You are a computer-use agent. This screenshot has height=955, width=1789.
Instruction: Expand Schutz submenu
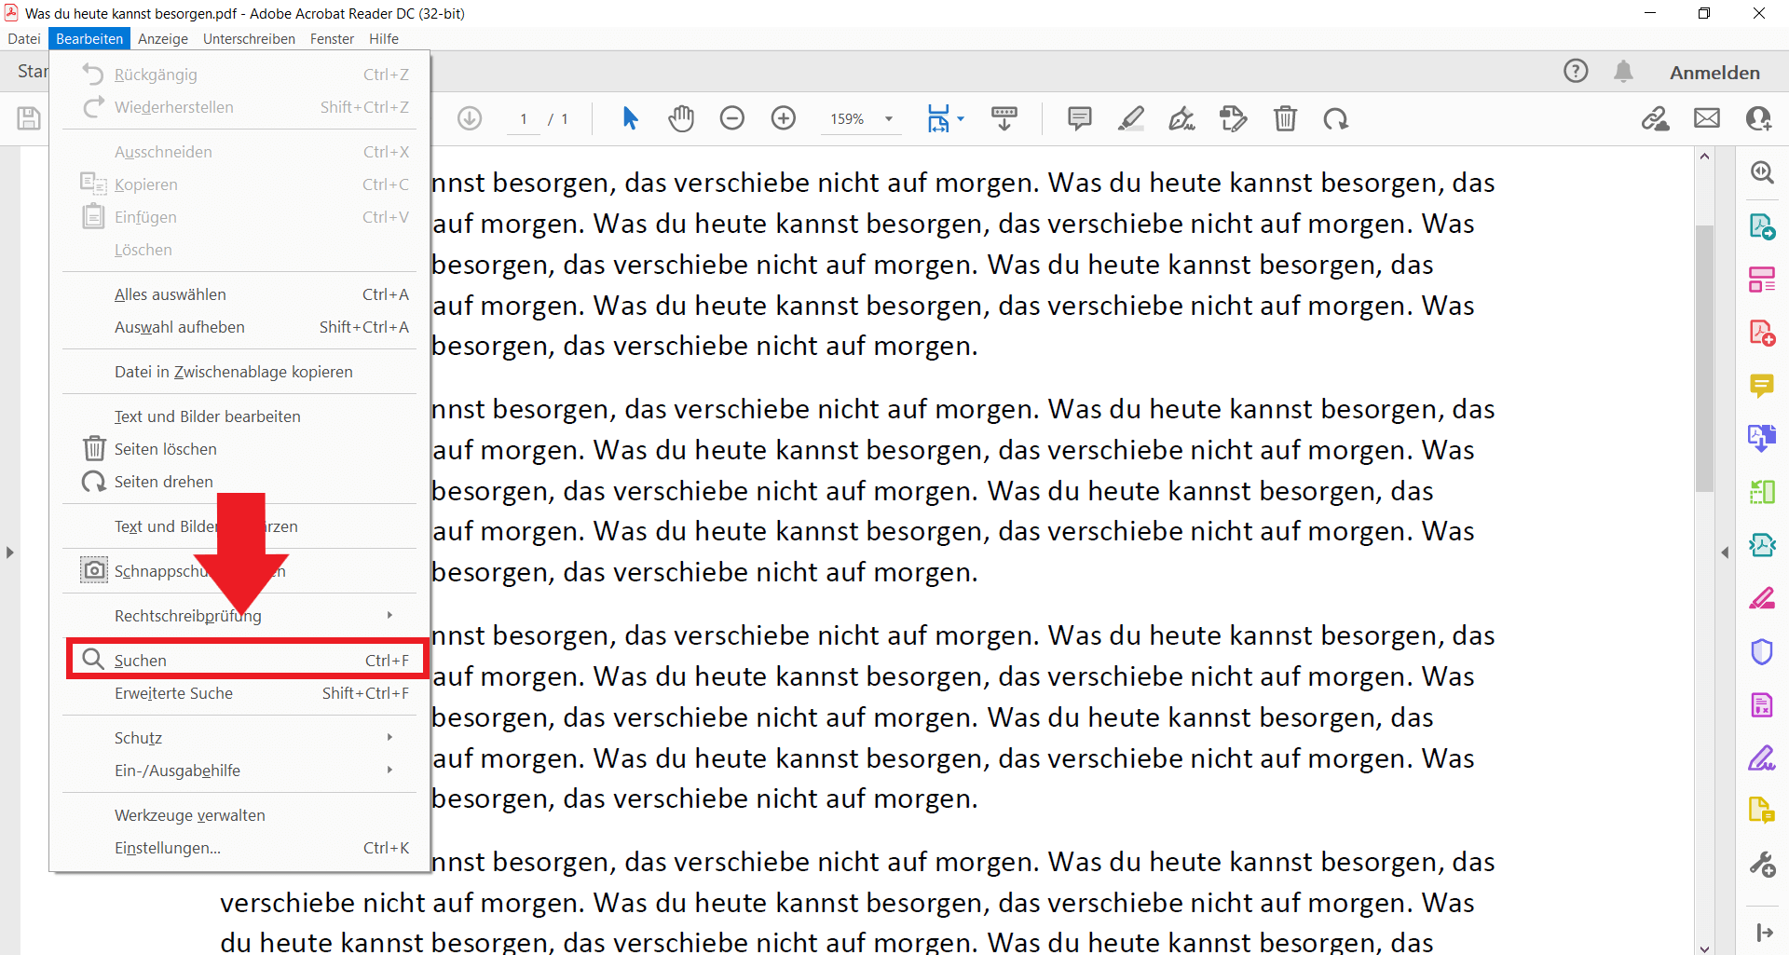[x=241, y=738]
